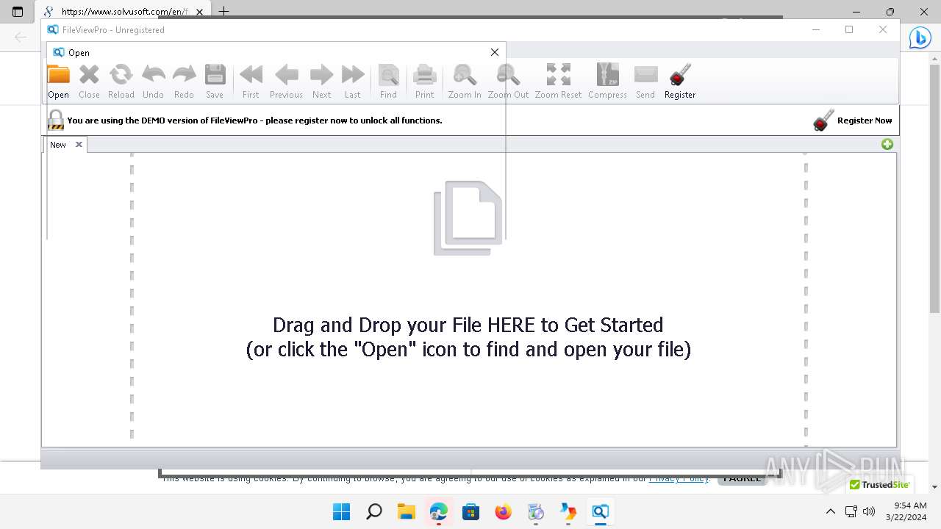Close the New tab

(79, 145)
